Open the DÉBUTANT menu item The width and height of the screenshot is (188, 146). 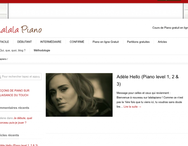(24, 42)
